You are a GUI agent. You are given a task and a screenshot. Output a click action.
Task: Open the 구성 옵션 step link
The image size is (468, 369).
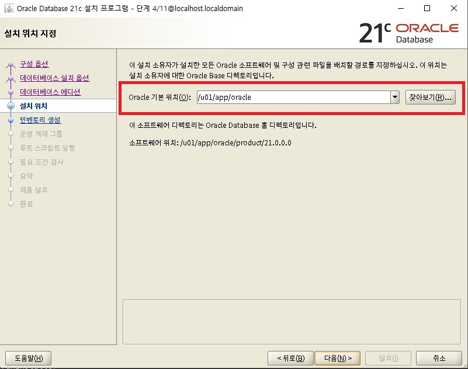coord(34,64)
